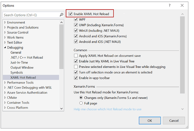Open Symbols settings page

17,72
